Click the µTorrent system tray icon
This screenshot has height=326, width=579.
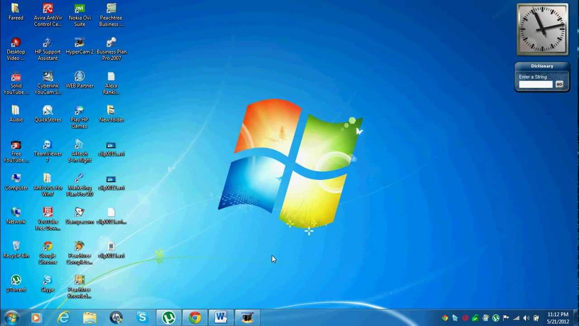pos(496,318)
